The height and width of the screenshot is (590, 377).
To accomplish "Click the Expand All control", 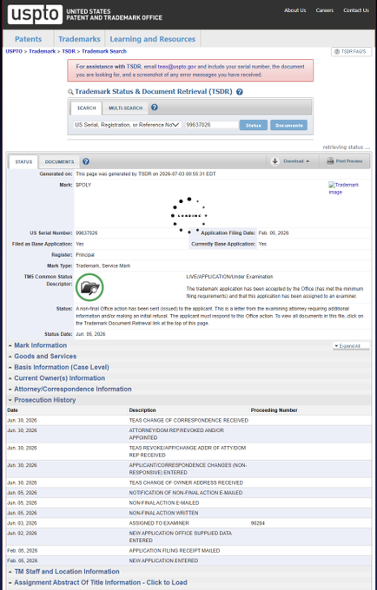I will coord(351,346).
